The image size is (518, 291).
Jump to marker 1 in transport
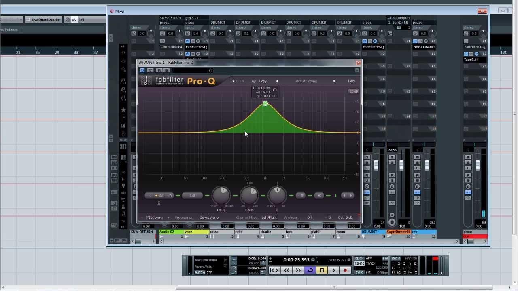click(x=393, y=264)
